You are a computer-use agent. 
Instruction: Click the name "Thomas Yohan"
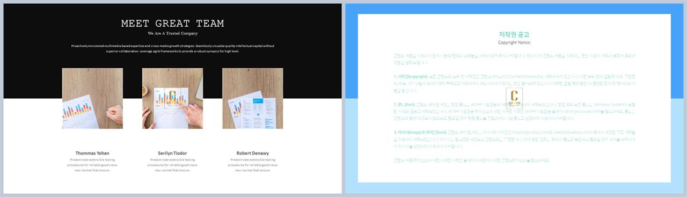[92, 153]
